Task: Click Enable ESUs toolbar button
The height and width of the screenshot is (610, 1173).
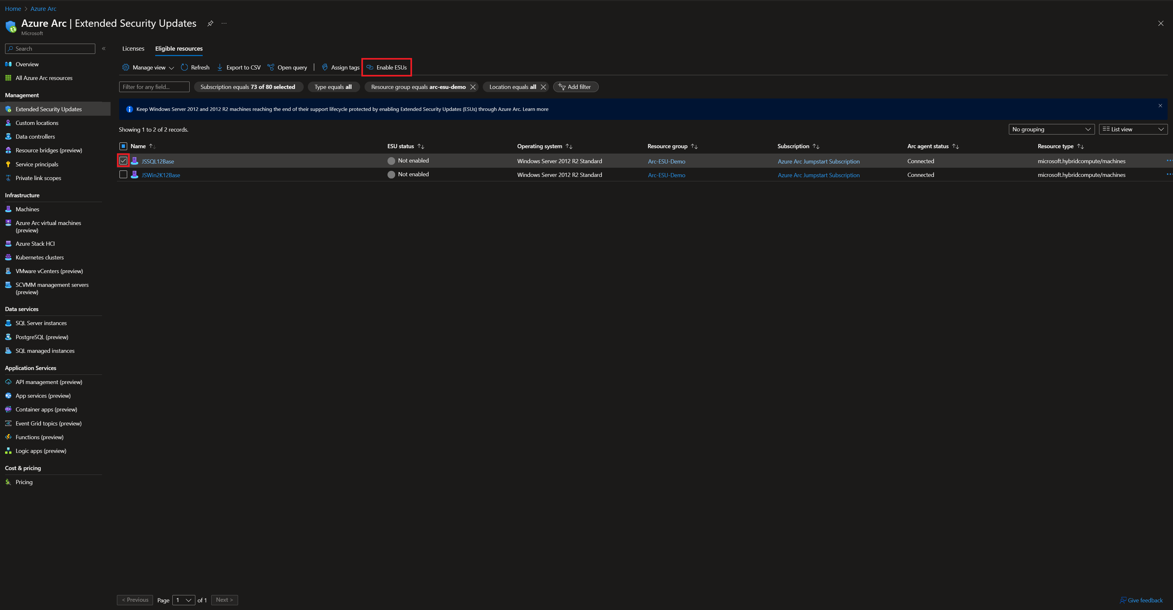Action: pyautogui.click(x=387, y=68)
